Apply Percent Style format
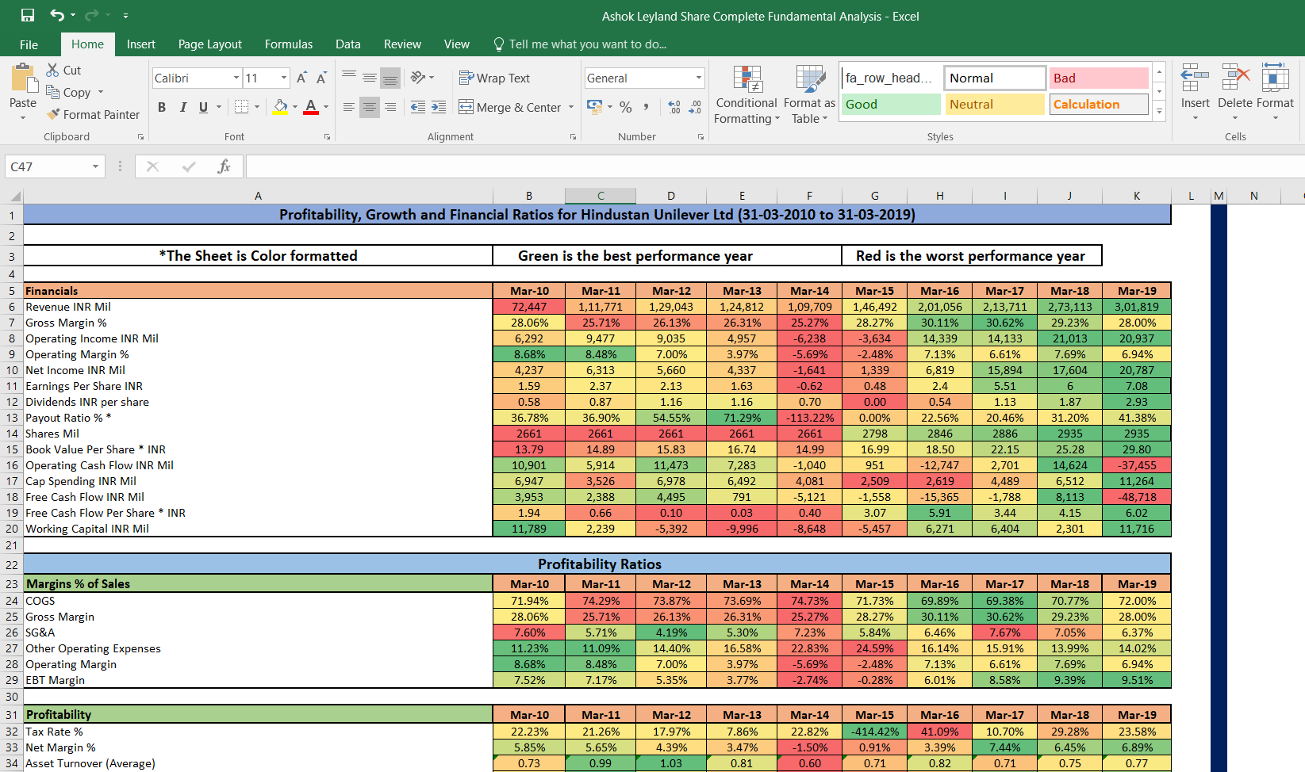 pyautogui.click(x=626, y=107)
